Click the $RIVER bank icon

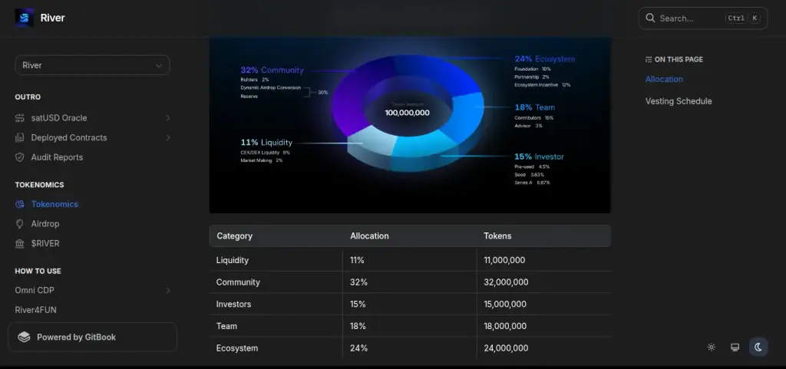19,243
